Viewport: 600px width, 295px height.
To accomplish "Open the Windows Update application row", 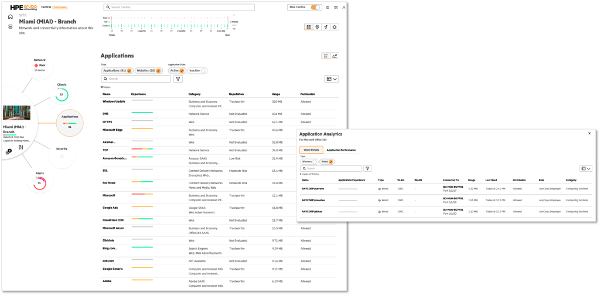I will click(x=219, y=104).
